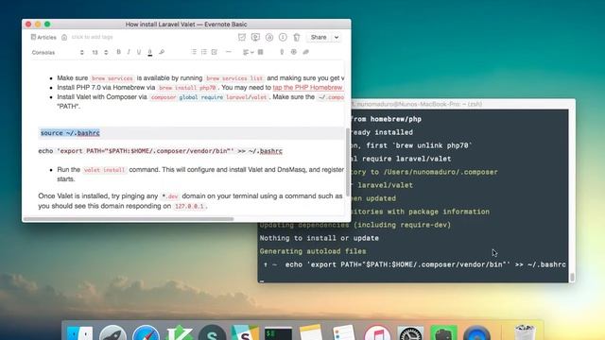The height and width of the screenshot is (340, 605).
Task: Click the '*.dev' code text
Action: point(170,196)
